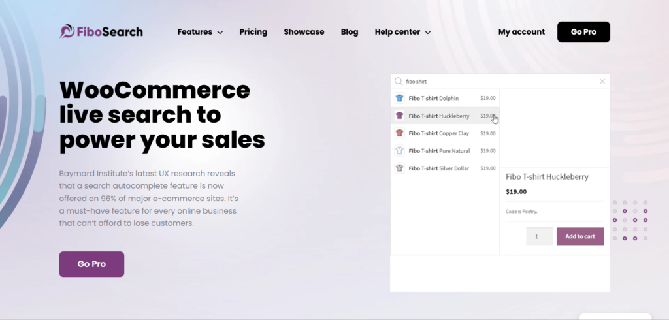Click the FiboSearch logo
669x320 pixels.
pyautogui.click(x=101, y=31)
